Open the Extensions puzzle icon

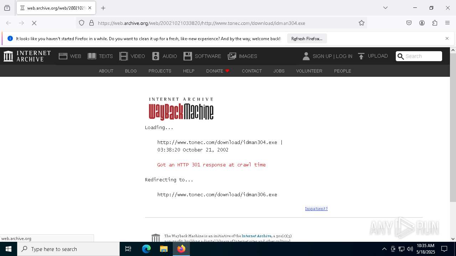pos(435,23)
